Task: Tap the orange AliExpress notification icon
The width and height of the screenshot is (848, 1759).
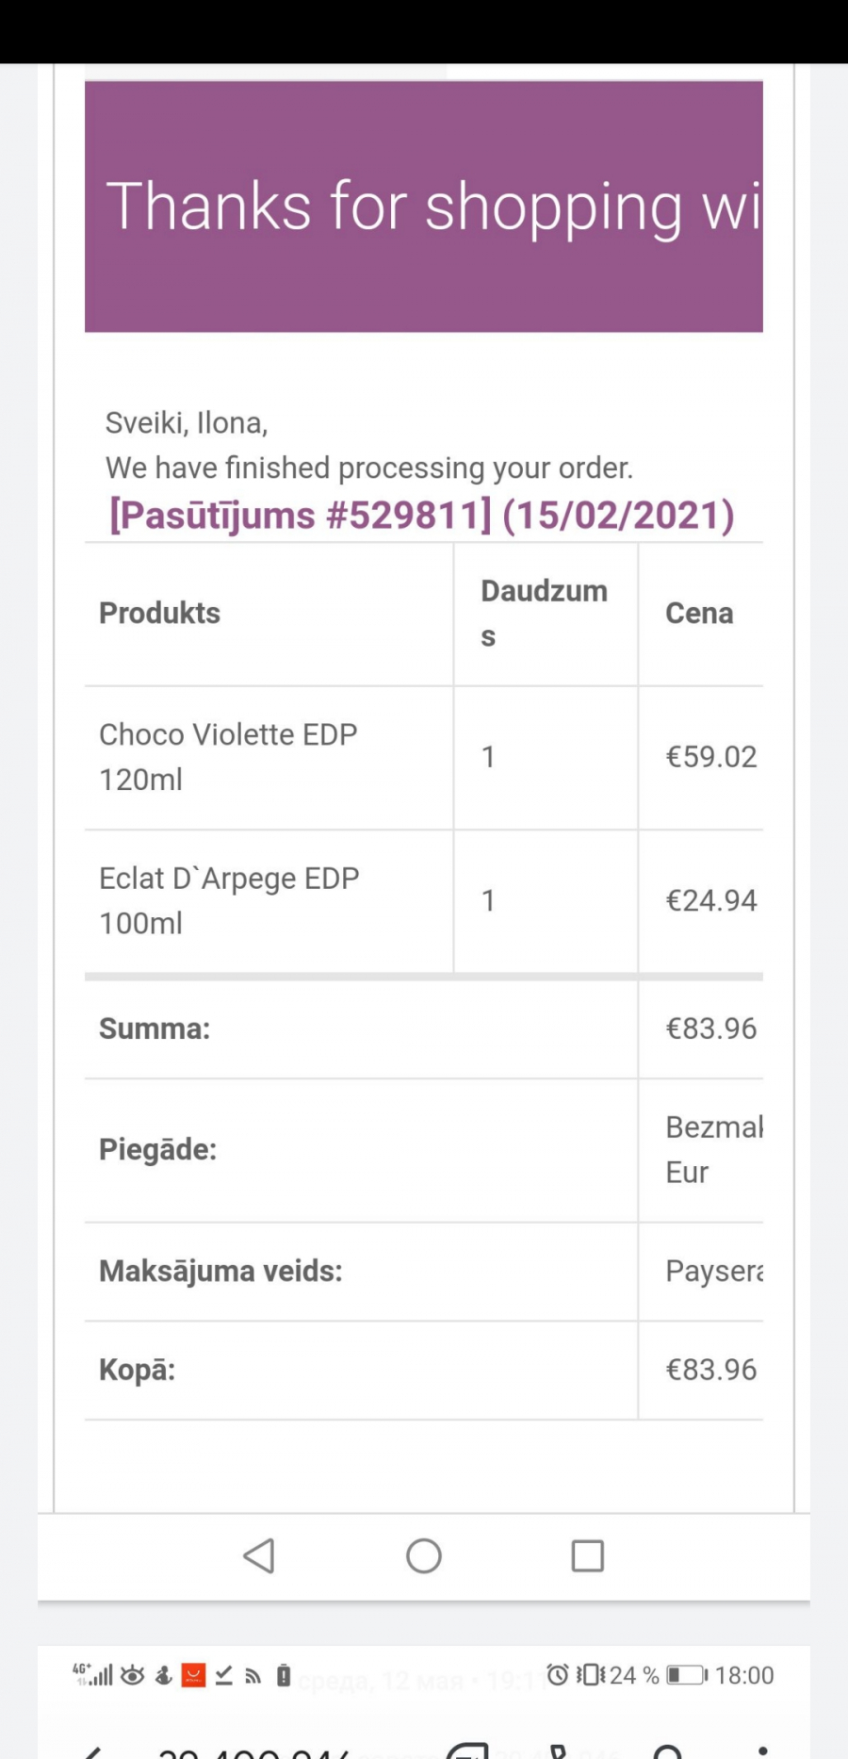Action: tap(193, 1675)
